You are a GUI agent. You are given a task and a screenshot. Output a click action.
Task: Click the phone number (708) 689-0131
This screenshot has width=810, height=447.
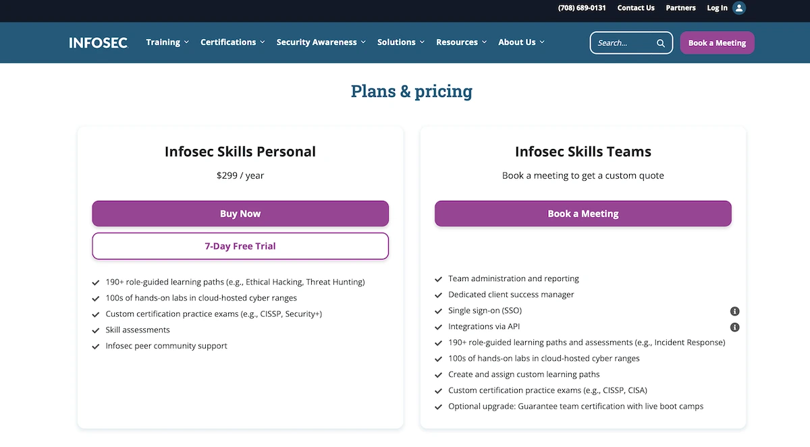point(581,8)
